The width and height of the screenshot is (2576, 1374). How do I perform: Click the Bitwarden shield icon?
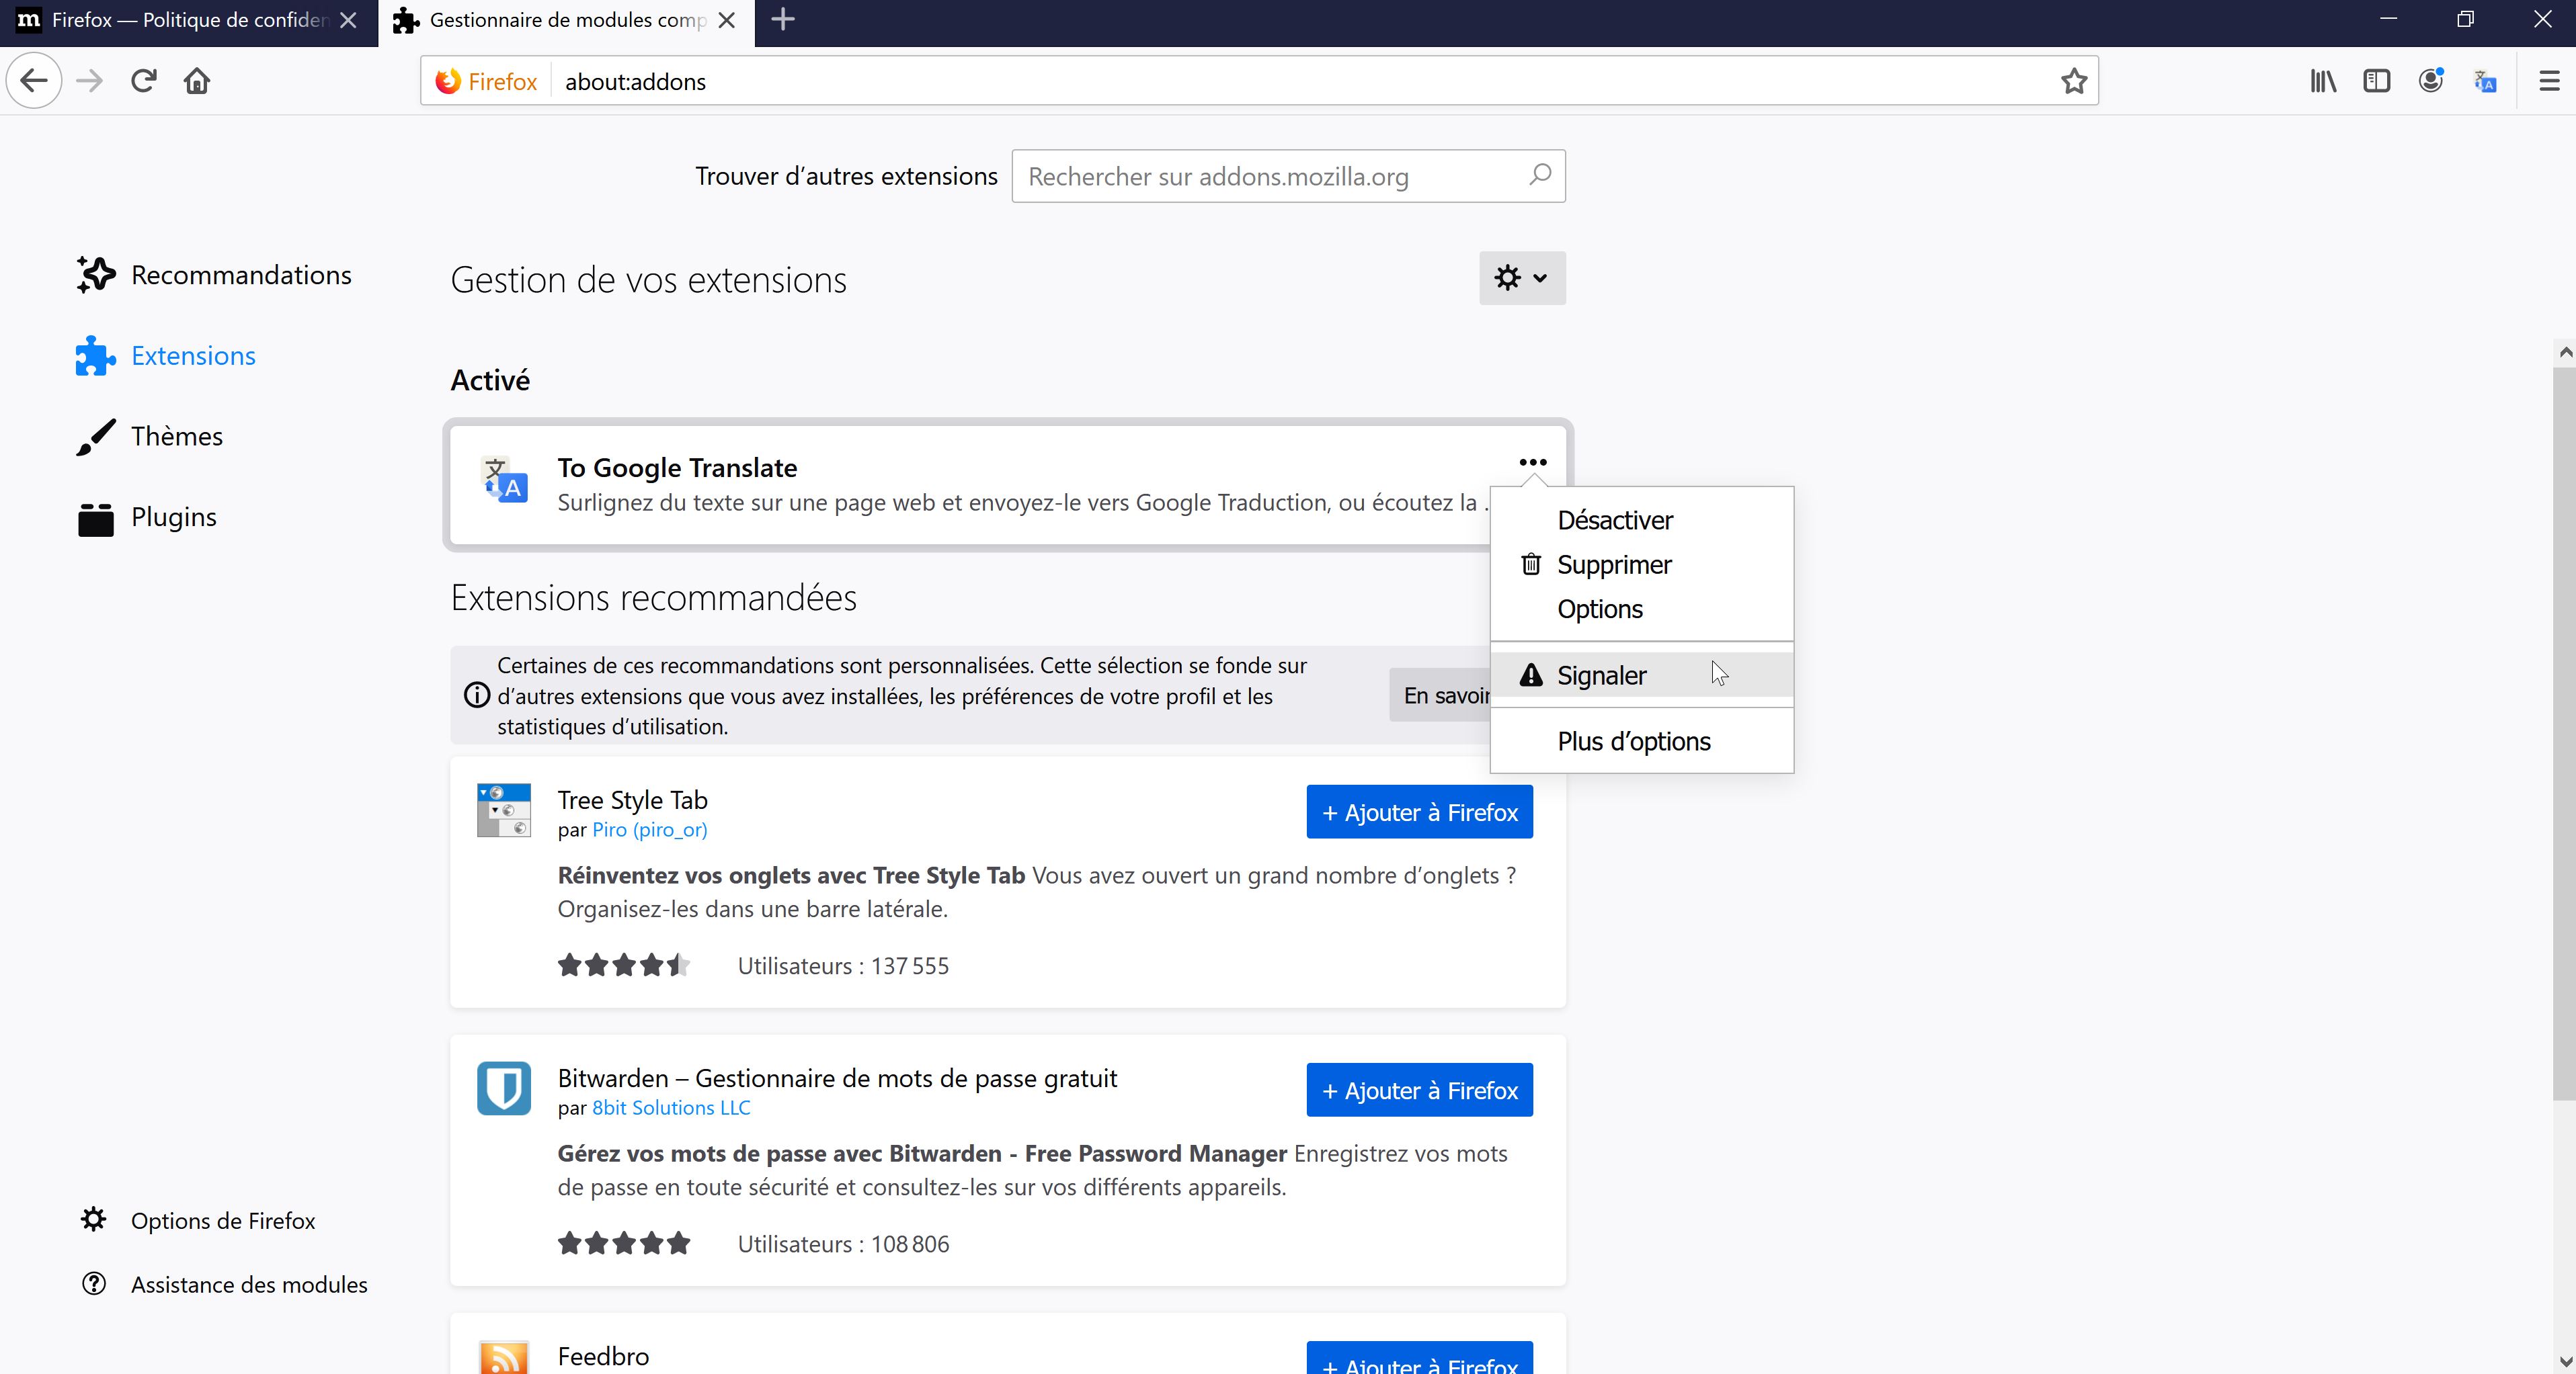click(504, 1087)
